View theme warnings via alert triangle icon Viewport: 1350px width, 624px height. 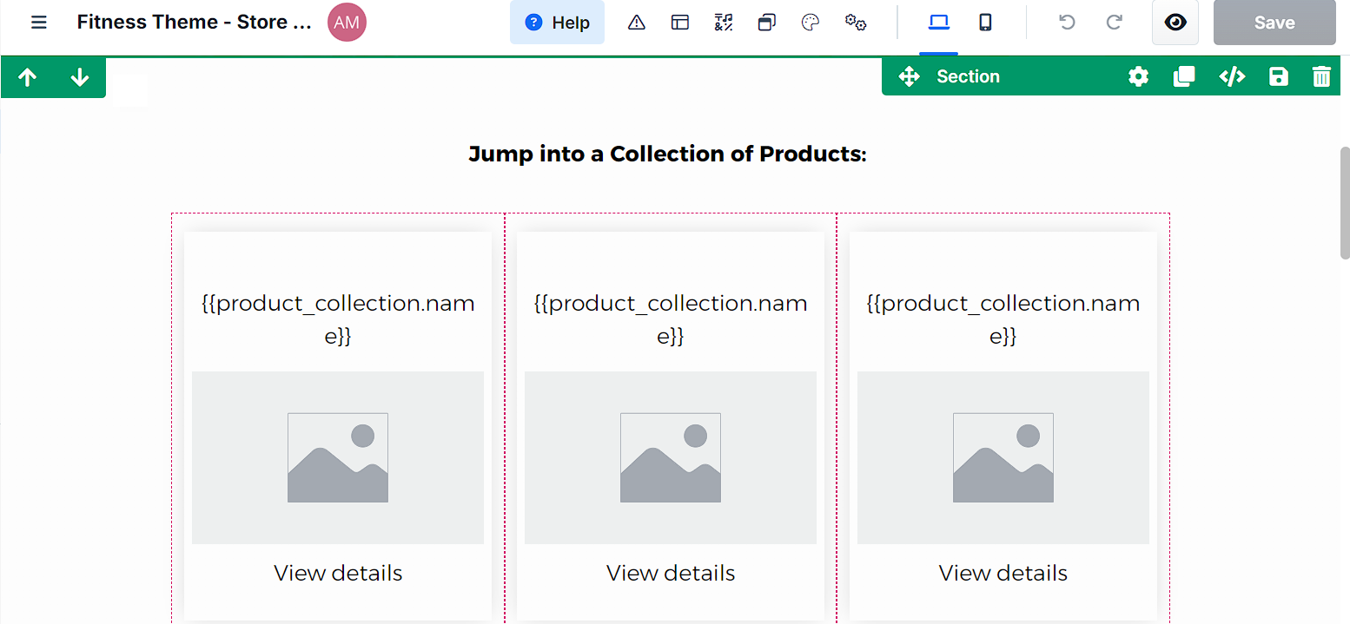tap(637, 22)
